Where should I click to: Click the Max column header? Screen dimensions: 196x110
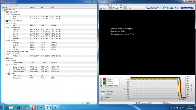56,8
